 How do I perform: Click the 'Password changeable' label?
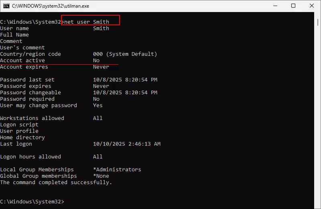(30, 93)
